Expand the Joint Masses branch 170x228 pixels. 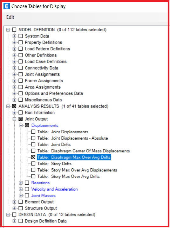tap(21, 195)
